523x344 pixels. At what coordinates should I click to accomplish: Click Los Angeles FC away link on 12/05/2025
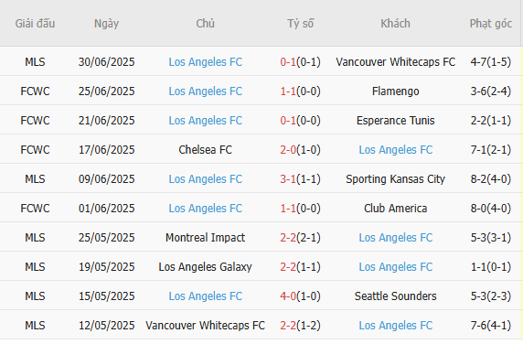coord(396,326)
